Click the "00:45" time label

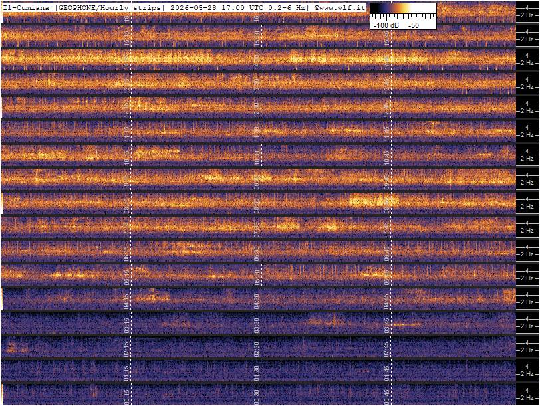(387, 397)
